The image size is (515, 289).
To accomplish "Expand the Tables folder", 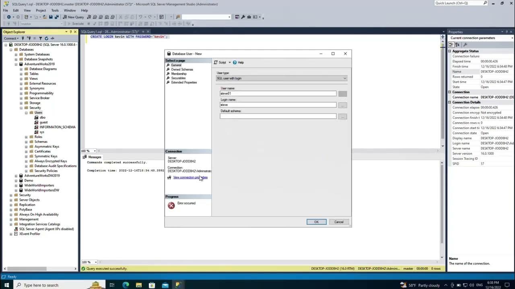I will click(x=21, y=74).
